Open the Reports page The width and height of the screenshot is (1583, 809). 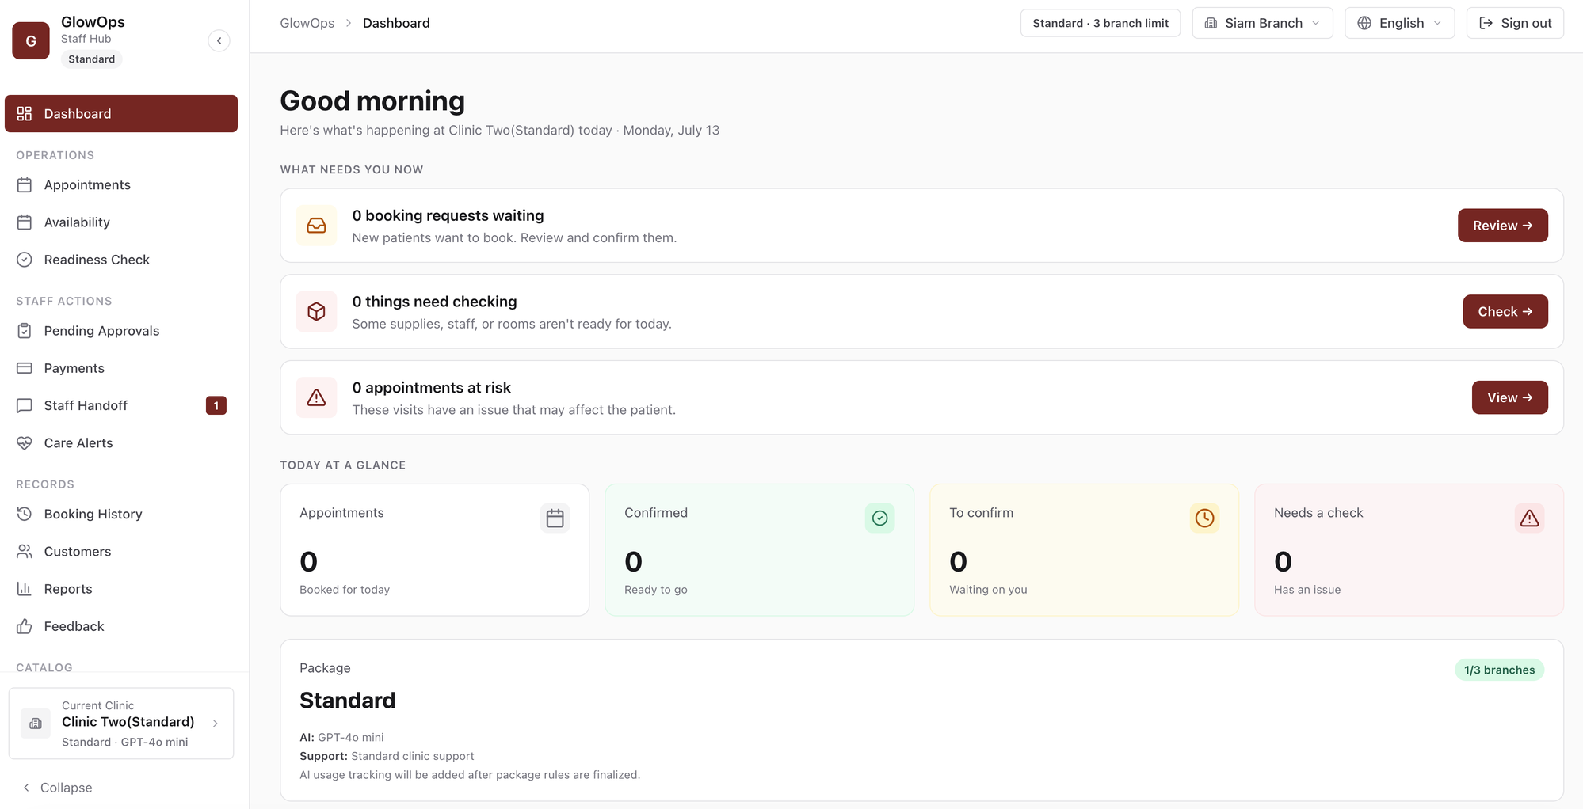point(121,588)
